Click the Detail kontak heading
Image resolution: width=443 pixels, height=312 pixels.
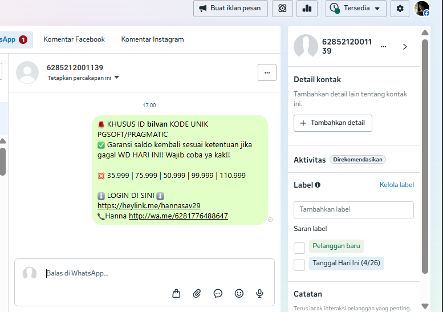click(x=317, y=80)
